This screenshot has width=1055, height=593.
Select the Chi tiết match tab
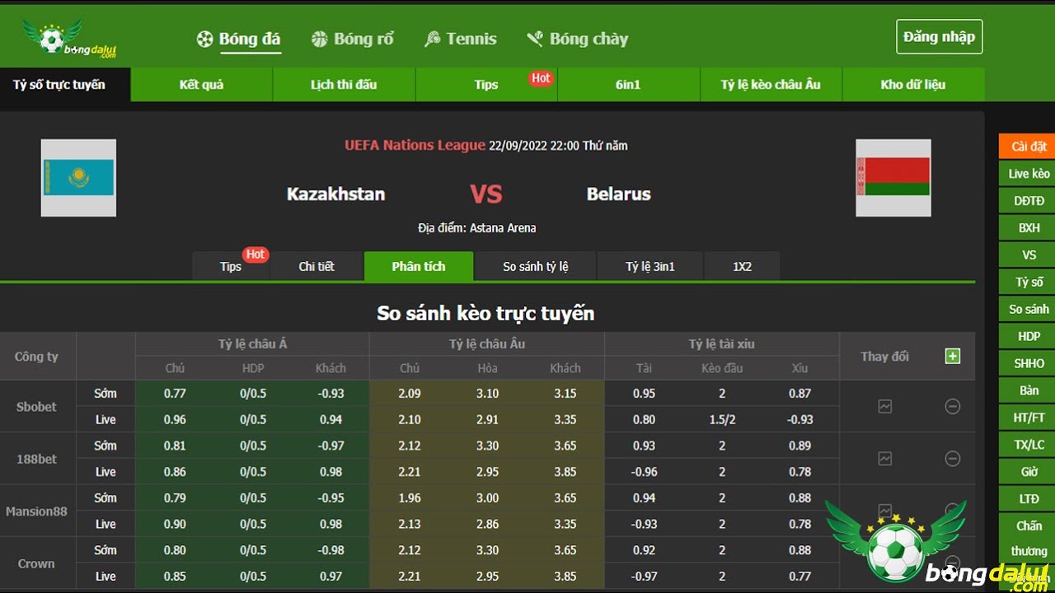pos(316,266)
